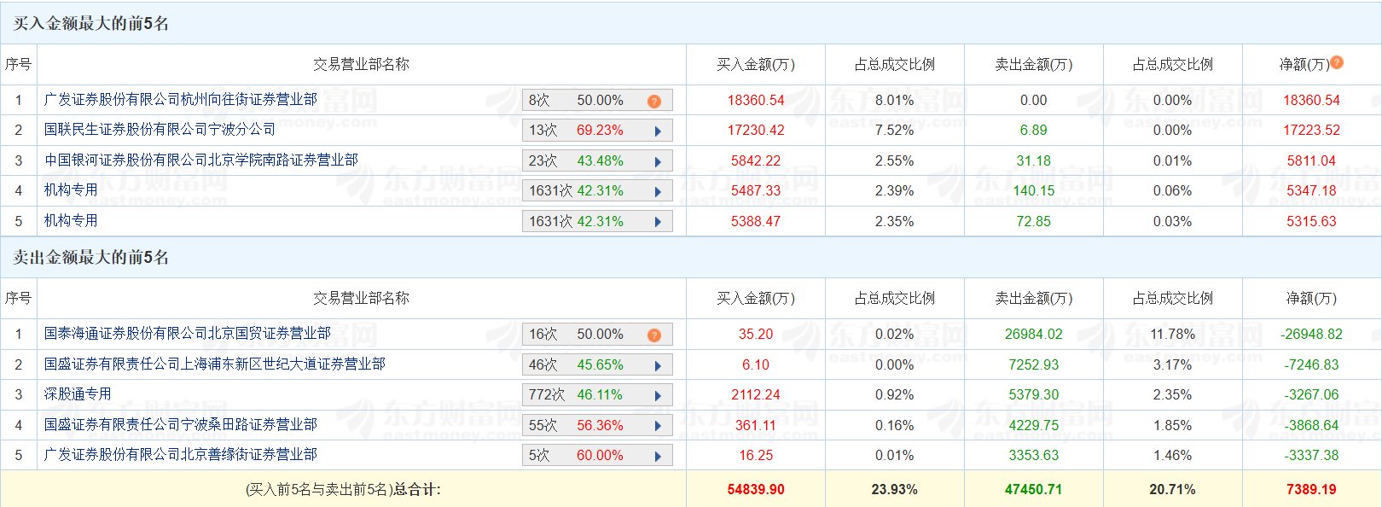Expand arrow for 广发证券北京善缘街 5次 stats
1382x507 pixels.
(x=658, y=456)
